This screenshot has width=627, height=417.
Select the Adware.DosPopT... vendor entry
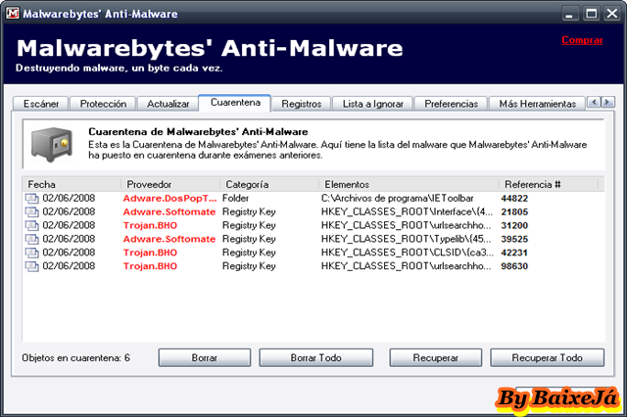(x=169, y=198)
